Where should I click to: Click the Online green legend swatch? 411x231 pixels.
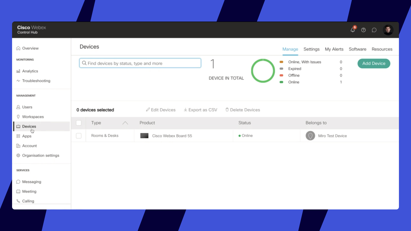tap(281, 82)
